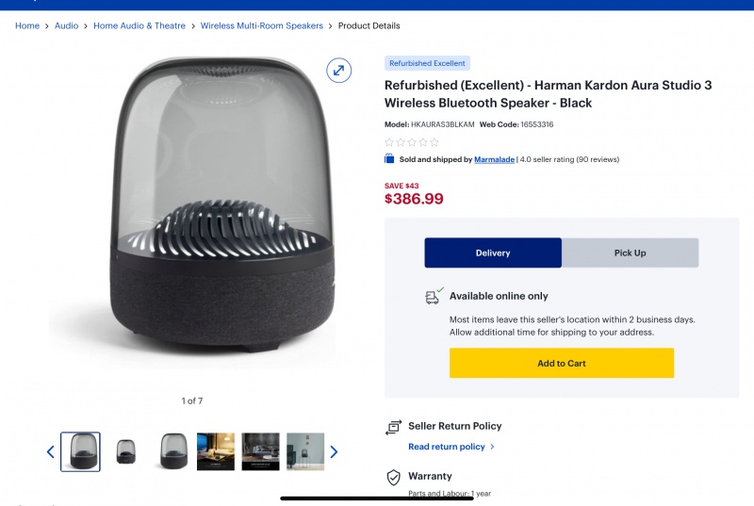The width and height of the screenshot is (754, 506).
Task: Click the marketplace seller bag icon
Action: pyautogui.click(x=389, y=159)
